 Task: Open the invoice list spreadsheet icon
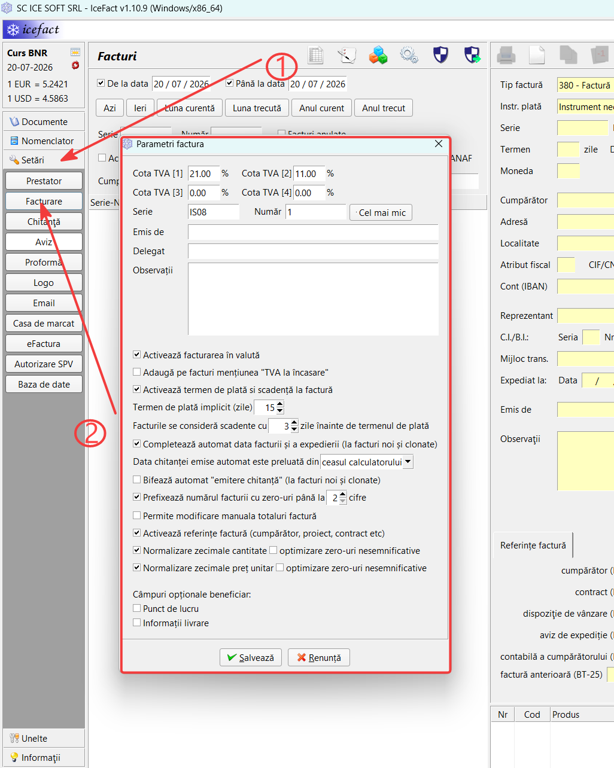click(x=316, y=56)
